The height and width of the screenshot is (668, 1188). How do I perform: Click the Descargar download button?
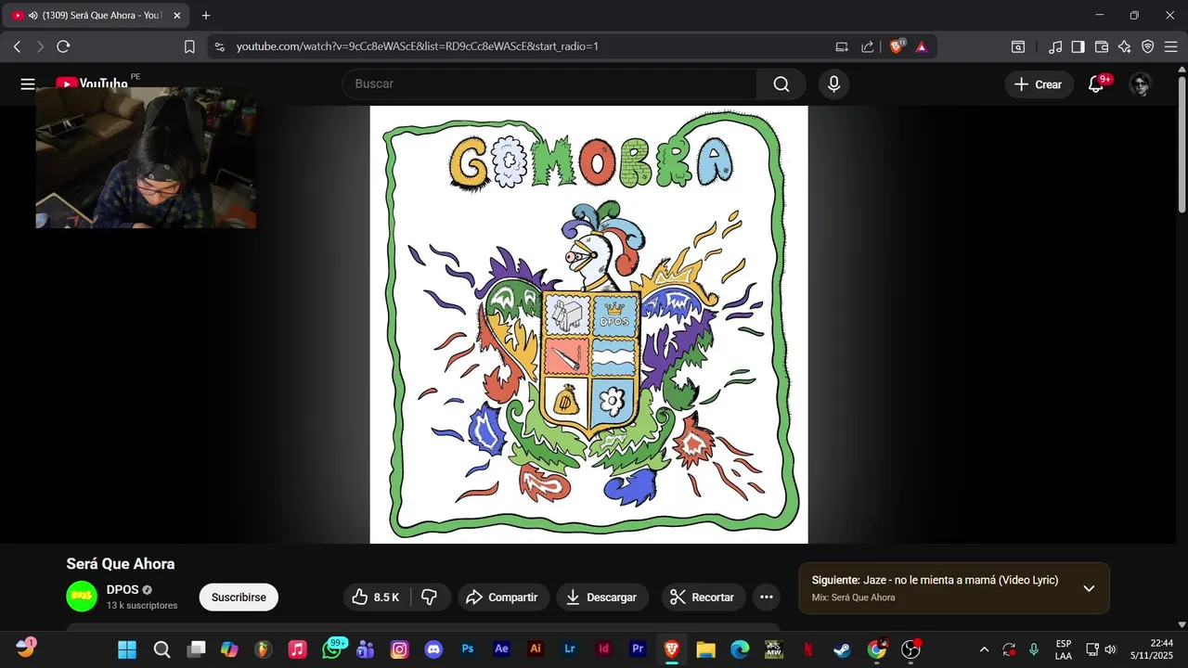(x=602, y=597)
